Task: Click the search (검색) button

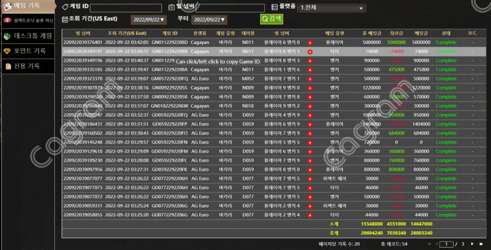Action: [x=272, y=19]
